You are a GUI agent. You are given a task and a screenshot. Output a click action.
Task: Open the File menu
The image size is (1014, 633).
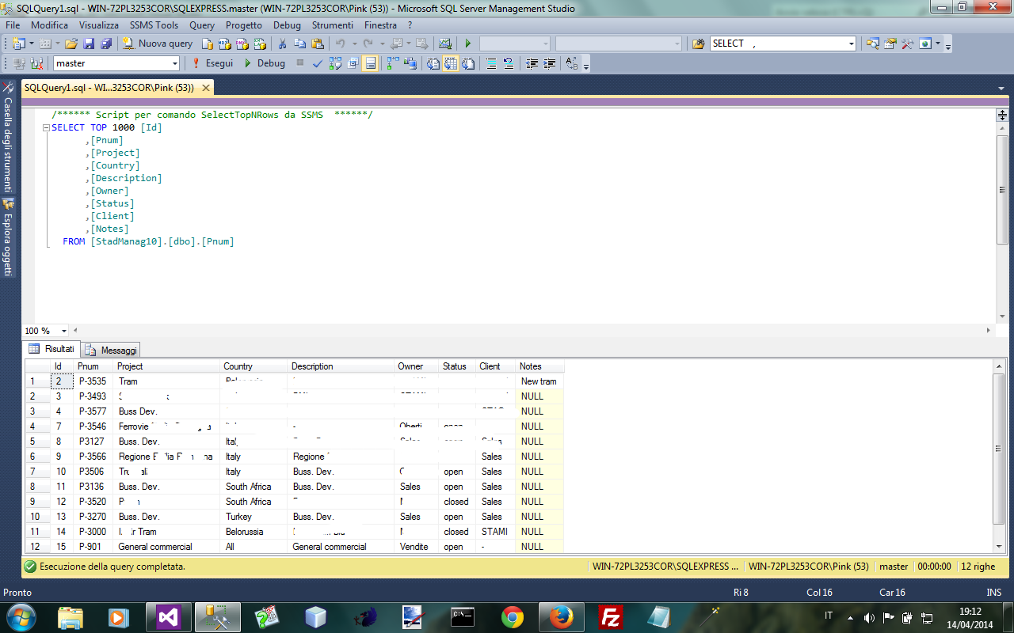(13, 25)
